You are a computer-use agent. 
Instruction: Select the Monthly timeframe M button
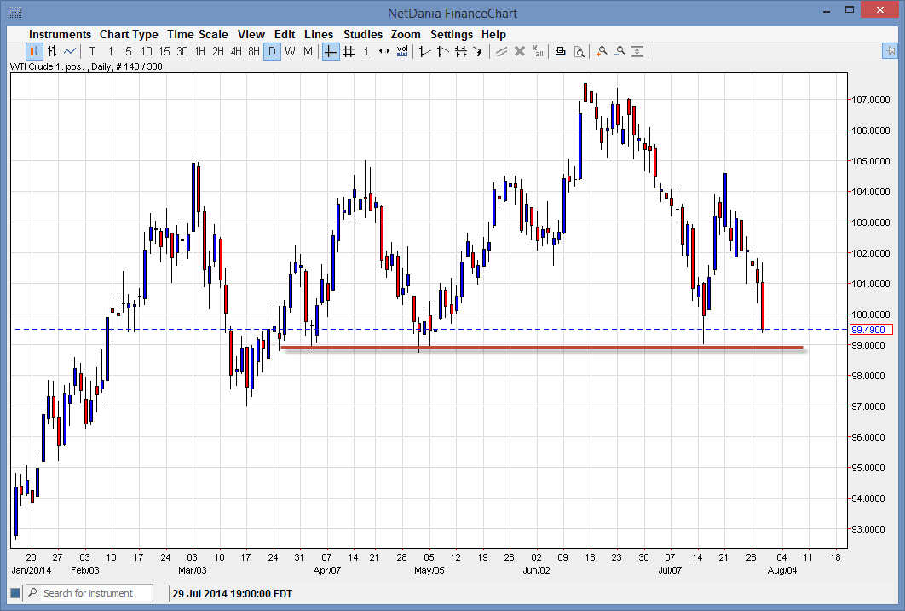pos(308,51)
